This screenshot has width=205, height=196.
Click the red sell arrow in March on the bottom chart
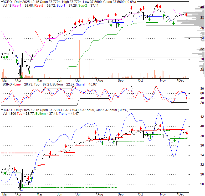tap(15, 169)
